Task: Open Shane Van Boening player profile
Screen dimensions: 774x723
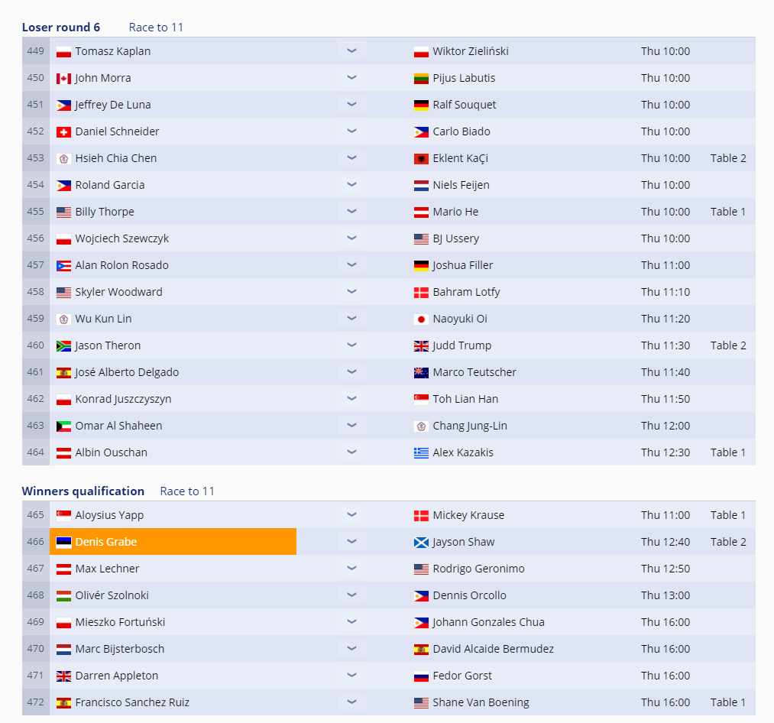Action: point(481,702)
